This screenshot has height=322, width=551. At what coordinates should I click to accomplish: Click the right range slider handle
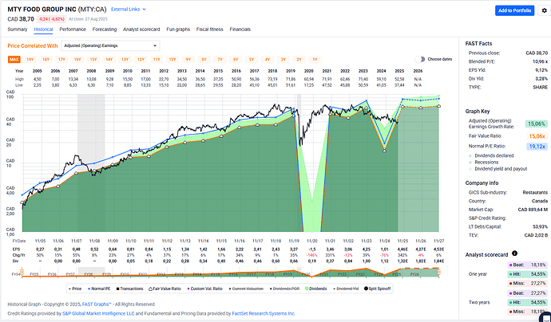pyautogui.click(x=438, y=273)
